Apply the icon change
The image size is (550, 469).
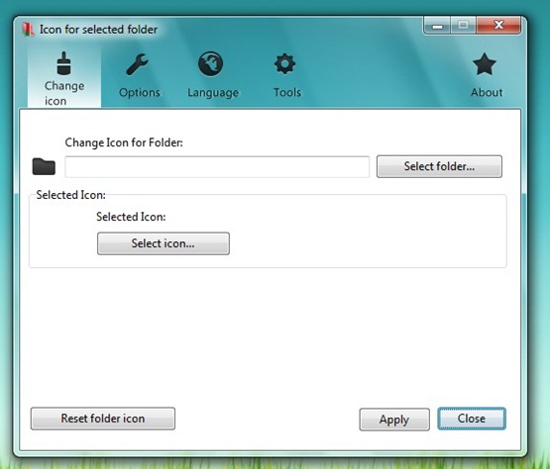[394, 420]
